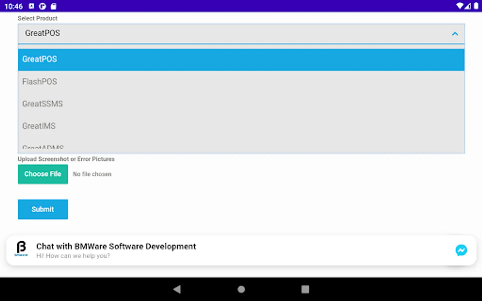Tap Android recent apps button
The height and width of the screenshot is (301, 482).
click(305, 289)
